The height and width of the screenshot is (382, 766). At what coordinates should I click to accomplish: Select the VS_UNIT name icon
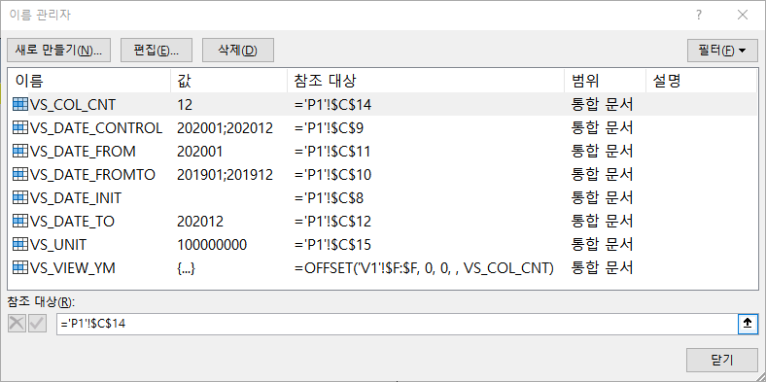[x=20, y=244]
